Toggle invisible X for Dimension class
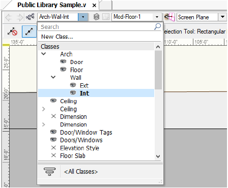 pyautogui.click(x=53, y=116)
